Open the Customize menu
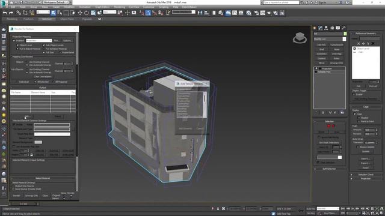 149,7
